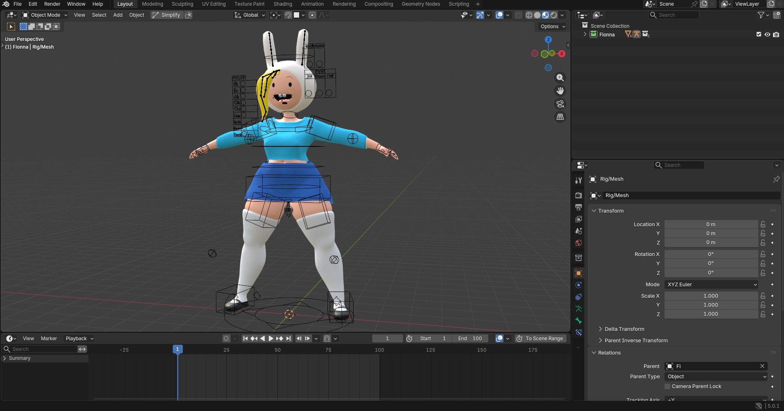Click the zoom magnifier icon in viewport

coord(560,78)
